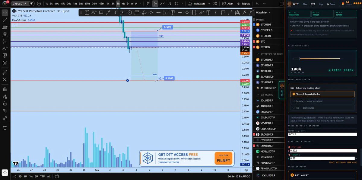This screenshot has height=180, width=362.
Task: Select candles chart type icon
Action: 155,4
